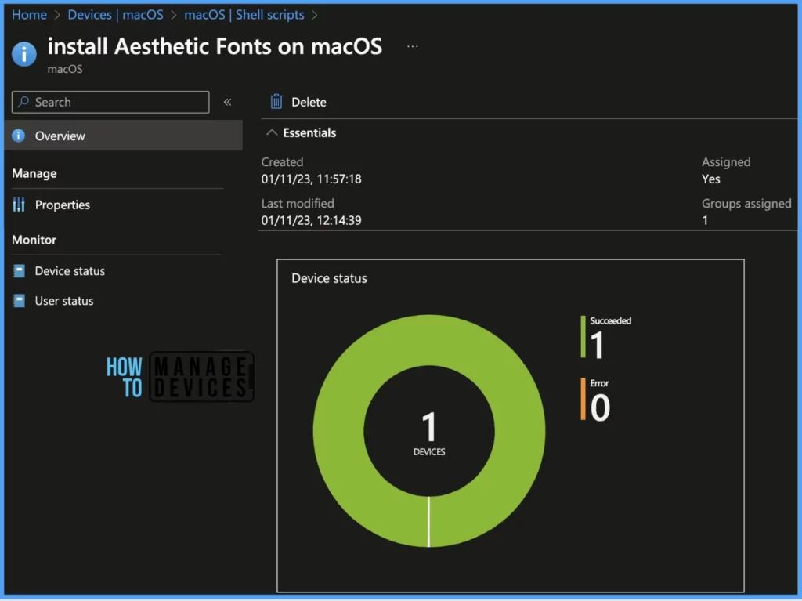The image size is (802, 601).
Task: Collapse the sidebar with double chevron
Action: [228, 102]
